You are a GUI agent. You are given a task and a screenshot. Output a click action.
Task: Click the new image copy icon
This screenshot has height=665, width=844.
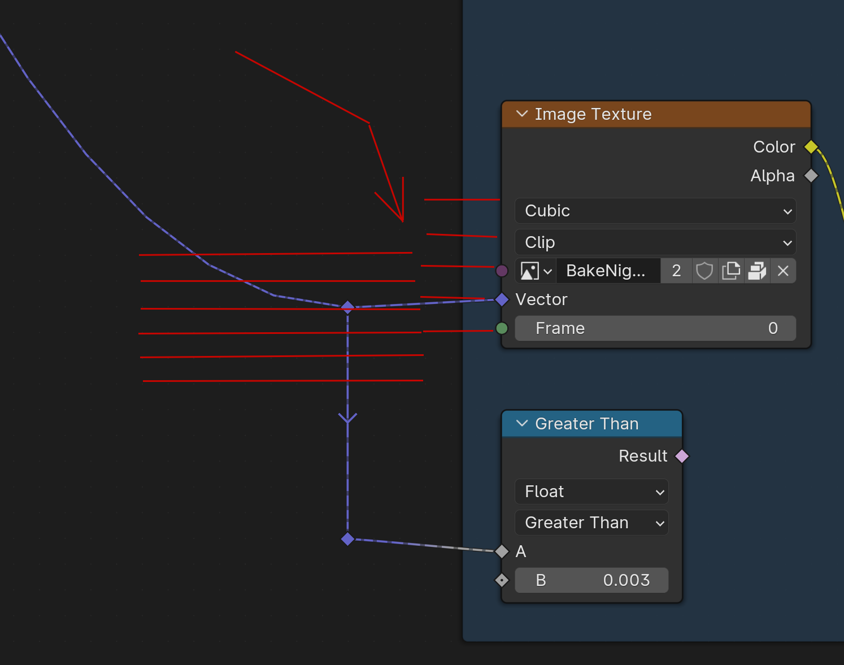pyautogui.click(x=731, y=271)
